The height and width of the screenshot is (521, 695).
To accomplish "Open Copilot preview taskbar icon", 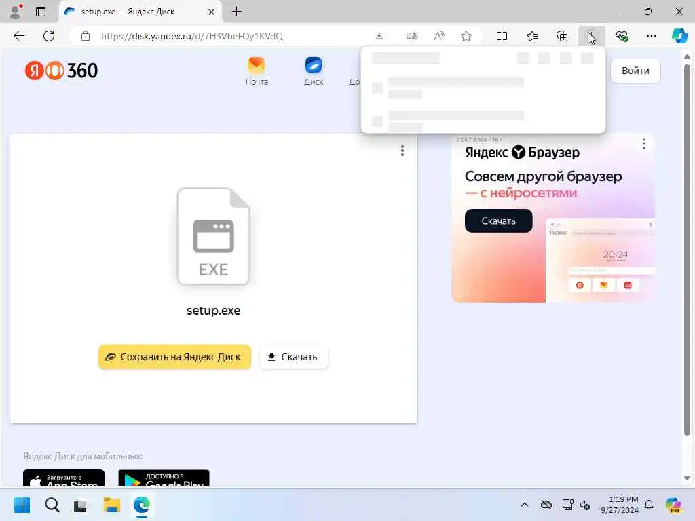I will [673, 505].
